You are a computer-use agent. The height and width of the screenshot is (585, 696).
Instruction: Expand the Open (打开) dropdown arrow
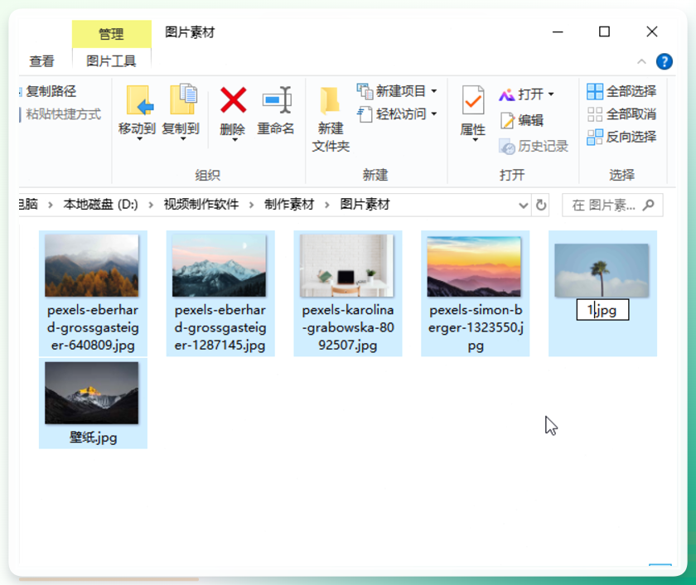point(551,94)
